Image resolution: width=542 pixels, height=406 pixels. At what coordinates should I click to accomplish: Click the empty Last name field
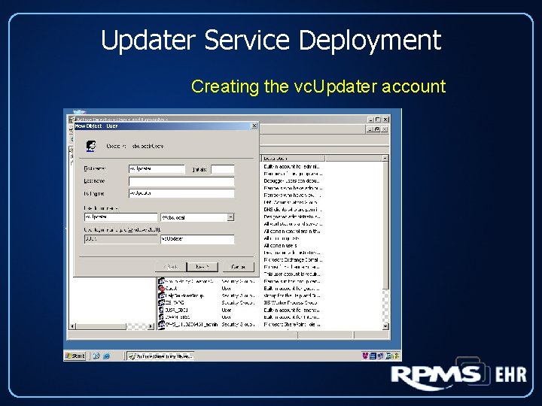point(181,181)
